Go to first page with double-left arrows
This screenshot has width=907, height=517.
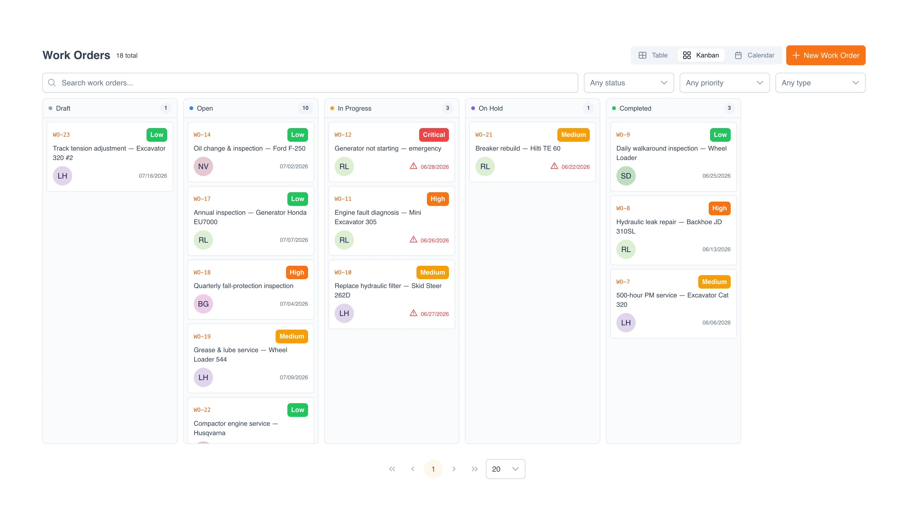tap(392, 469)
